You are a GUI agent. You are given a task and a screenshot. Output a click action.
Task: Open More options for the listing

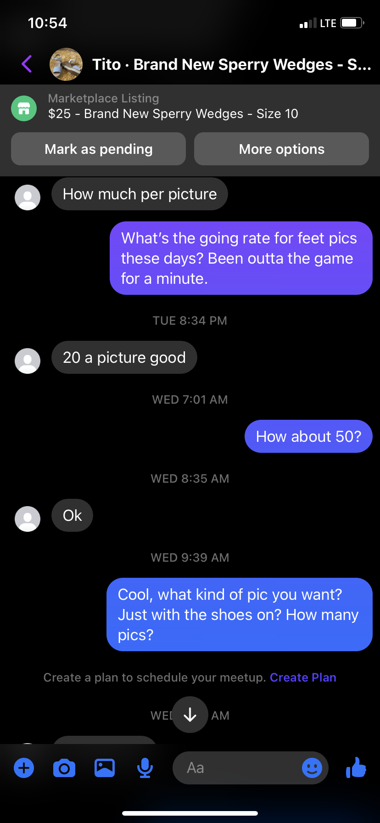click(x=281, y=149)
